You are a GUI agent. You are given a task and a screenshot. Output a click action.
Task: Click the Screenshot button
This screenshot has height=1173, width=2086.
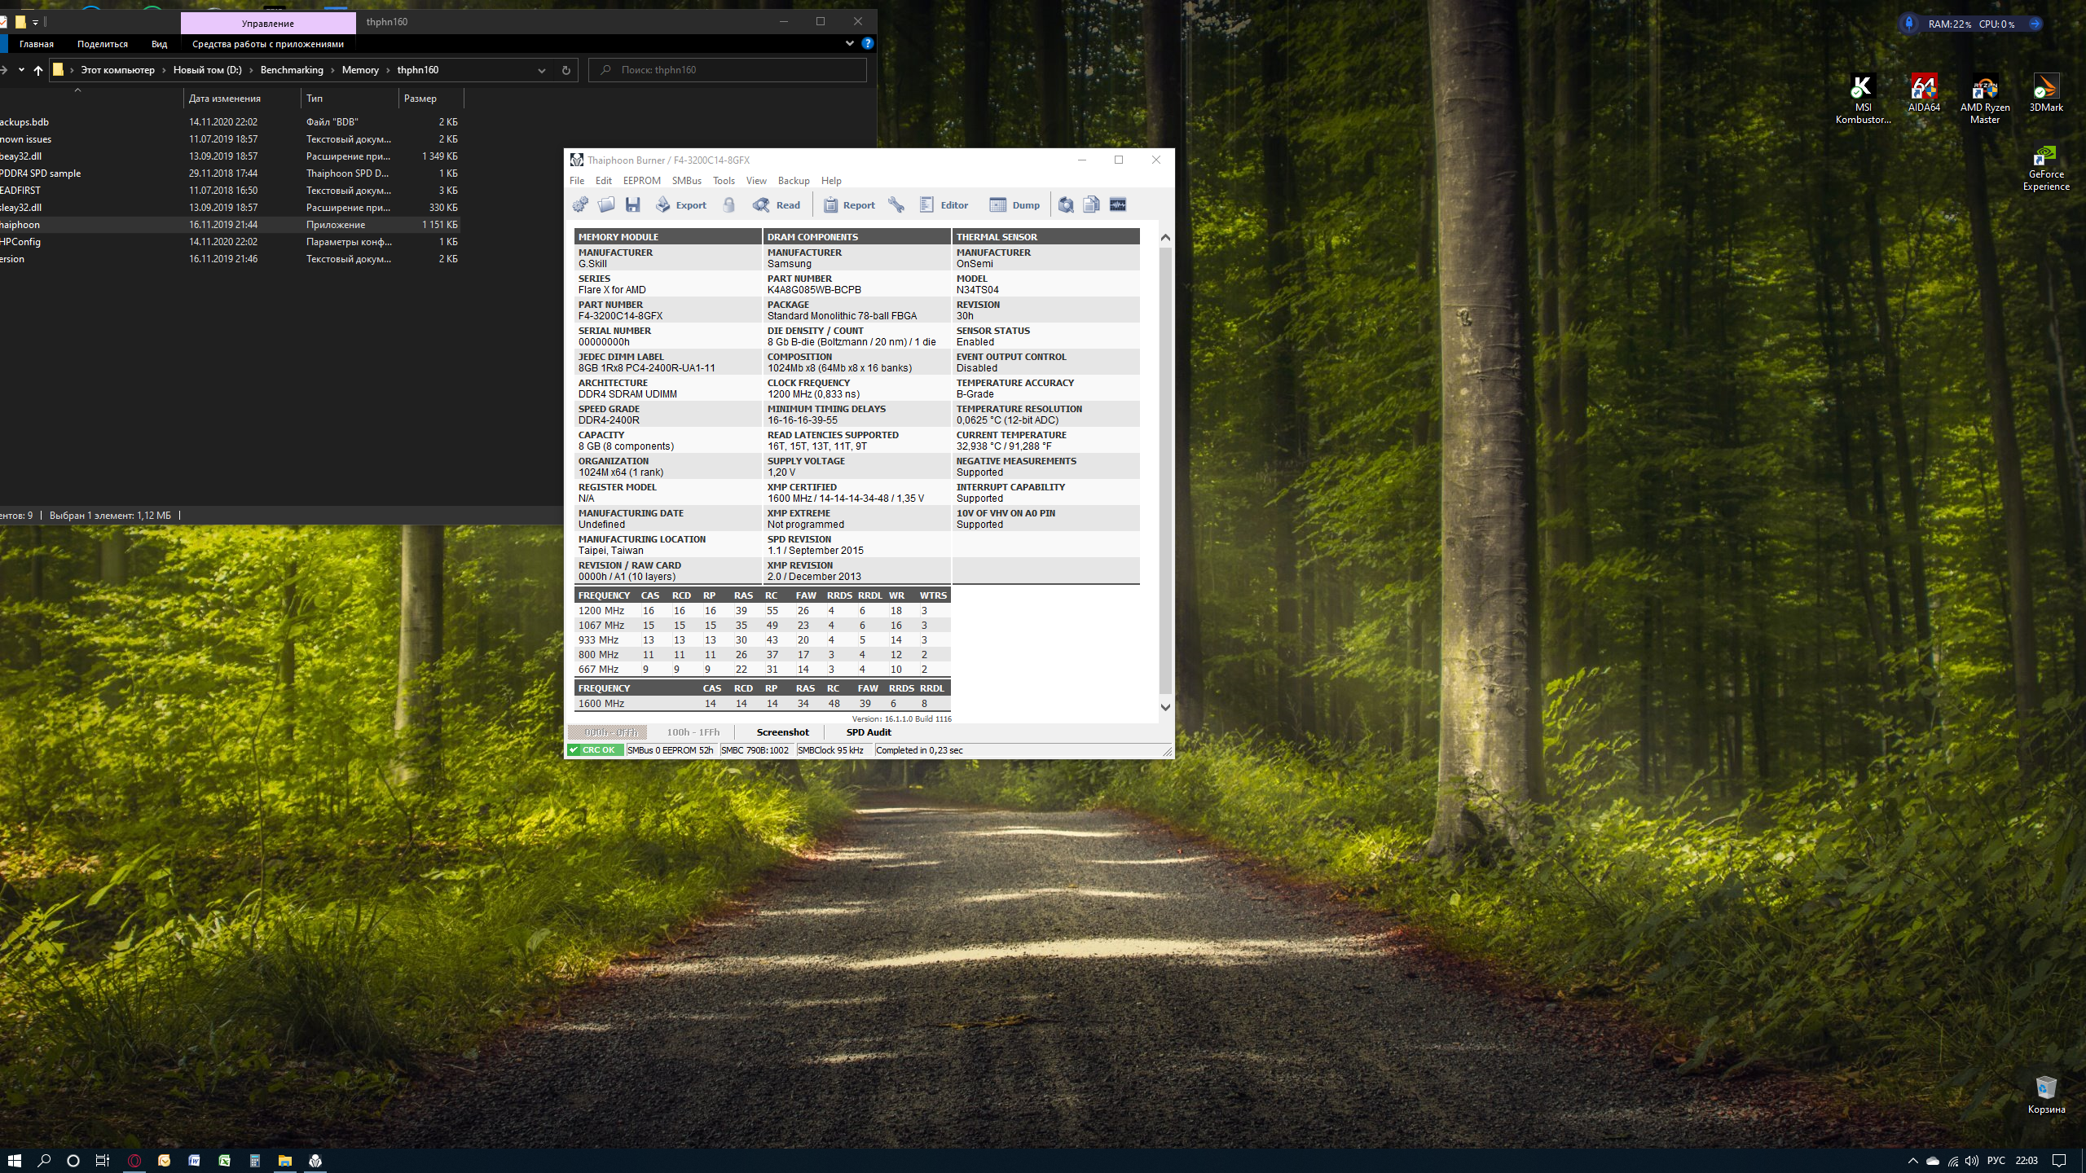tap(782, 732)
